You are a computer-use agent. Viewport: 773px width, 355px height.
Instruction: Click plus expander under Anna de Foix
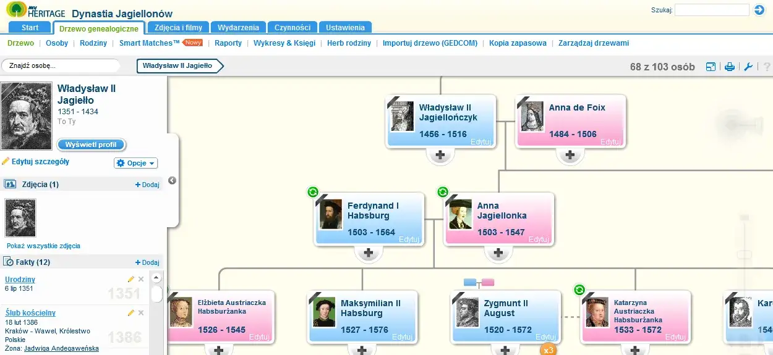tap(570, 156)
